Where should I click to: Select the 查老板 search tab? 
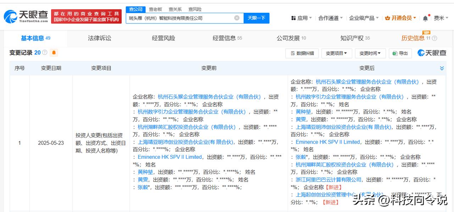click(x=155, y=9)
